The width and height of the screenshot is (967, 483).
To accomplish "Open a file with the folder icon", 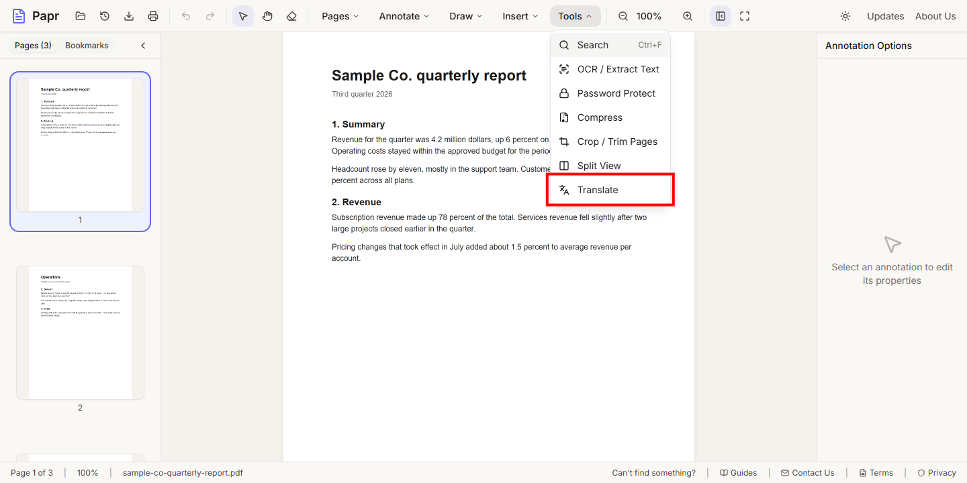I will pyautogui.click(x=81, y=16).
